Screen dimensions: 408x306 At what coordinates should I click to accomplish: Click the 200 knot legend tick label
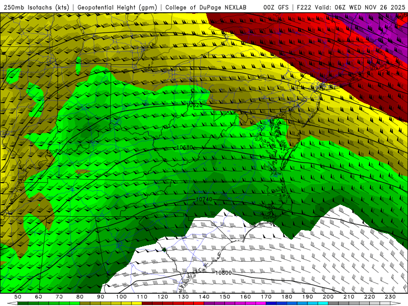[x=328, y=297]
